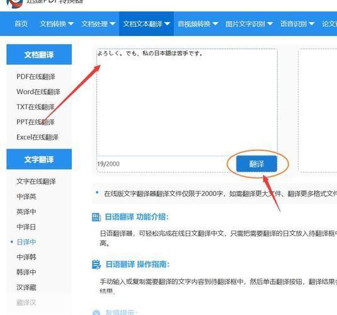Click the 19/2000 character counter
Image resolution: width=337 pixels, height=315 pixels.
tap(108, 164)
